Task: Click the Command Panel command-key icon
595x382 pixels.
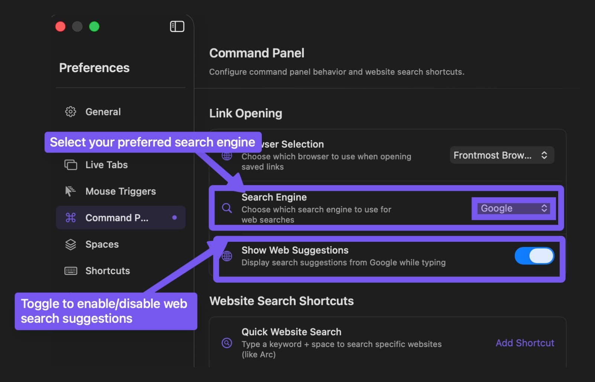Action: point(71,218)
